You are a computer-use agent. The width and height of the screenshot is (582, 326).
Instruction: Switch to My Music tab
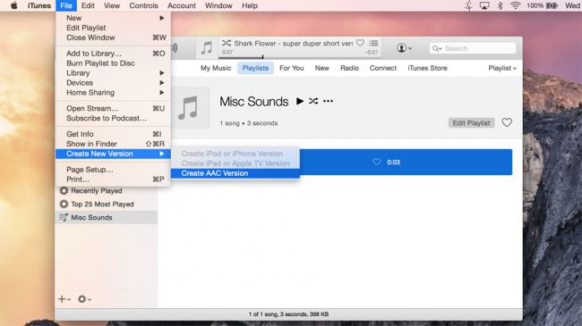[x=216, y=68]
